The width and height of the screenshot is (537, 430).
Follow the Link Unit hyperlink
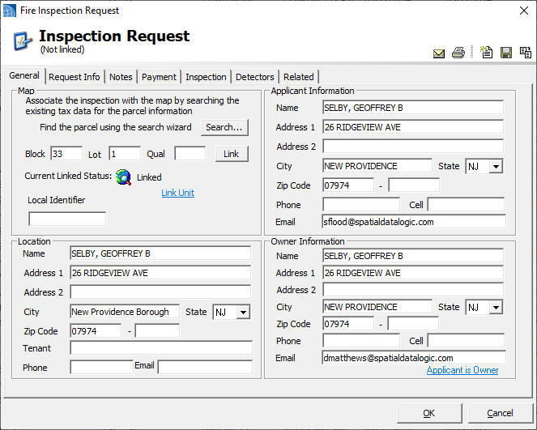click(177, 193)
